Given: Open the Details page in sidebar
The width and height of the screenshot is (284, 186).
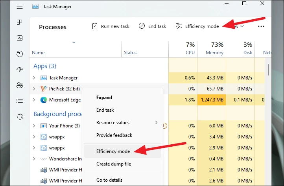Looking at the screenshot, I should (20, 101).
